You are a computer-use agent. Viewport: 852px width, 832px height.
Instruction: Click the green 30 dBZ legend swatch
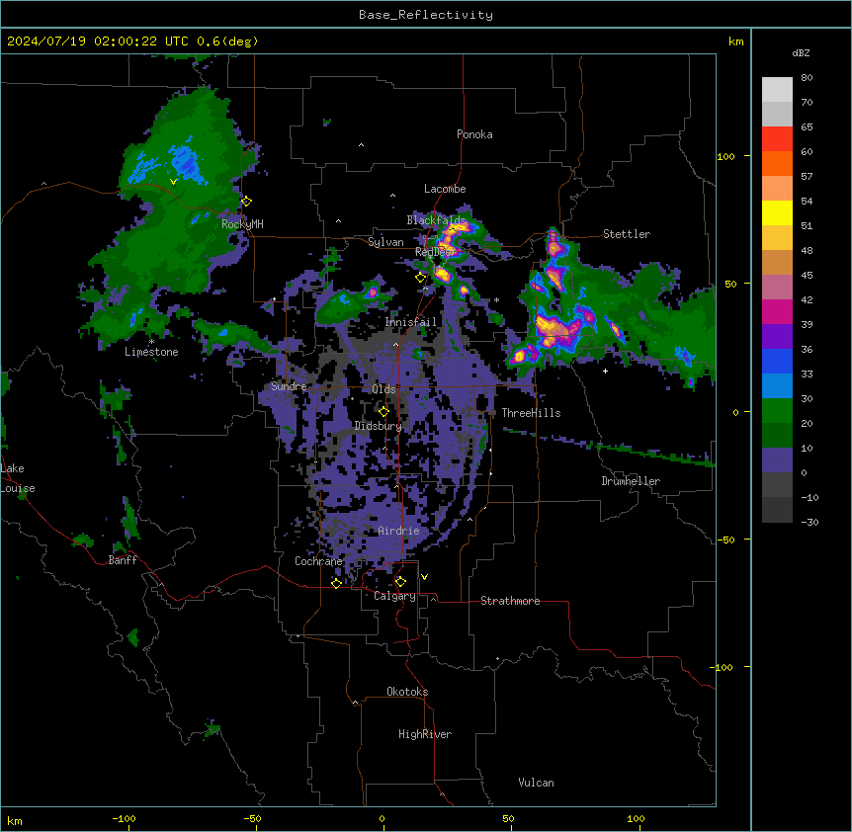point(777,411)
